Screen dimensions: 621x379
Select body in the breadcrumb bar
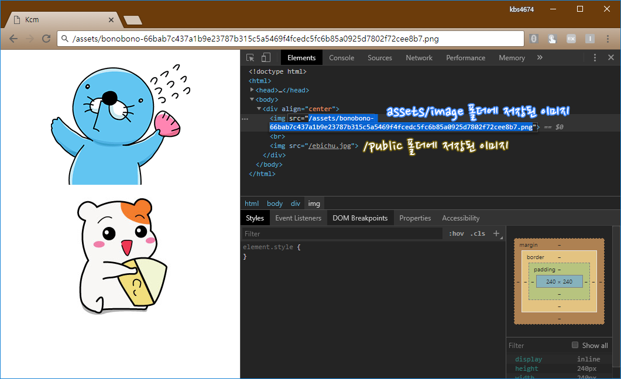(x=275, y=204)
